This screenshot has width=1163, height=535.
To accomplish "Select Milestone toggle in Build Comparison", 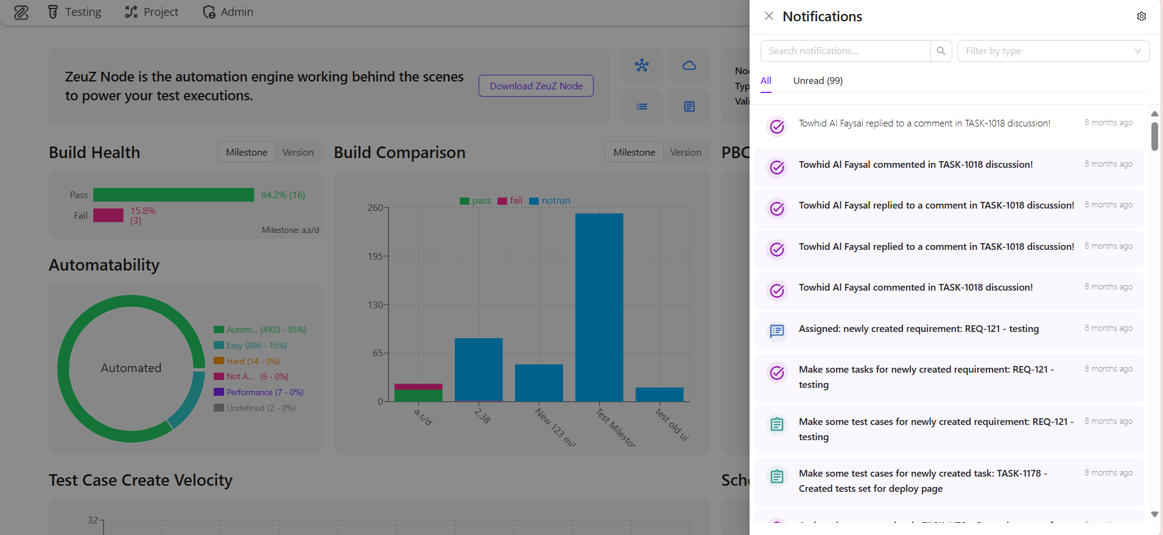I will [x=634, y=153].
